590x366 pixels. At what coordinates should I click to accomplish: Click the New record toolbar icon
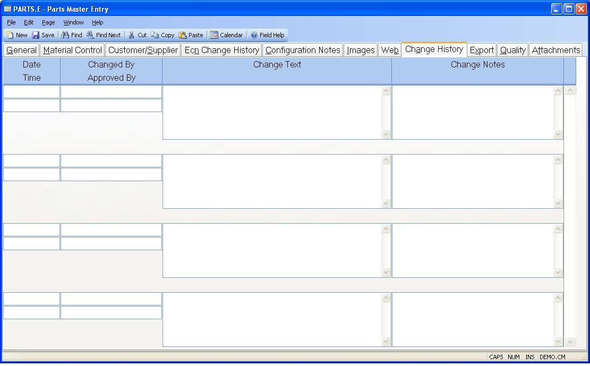(x=10, y=35)
